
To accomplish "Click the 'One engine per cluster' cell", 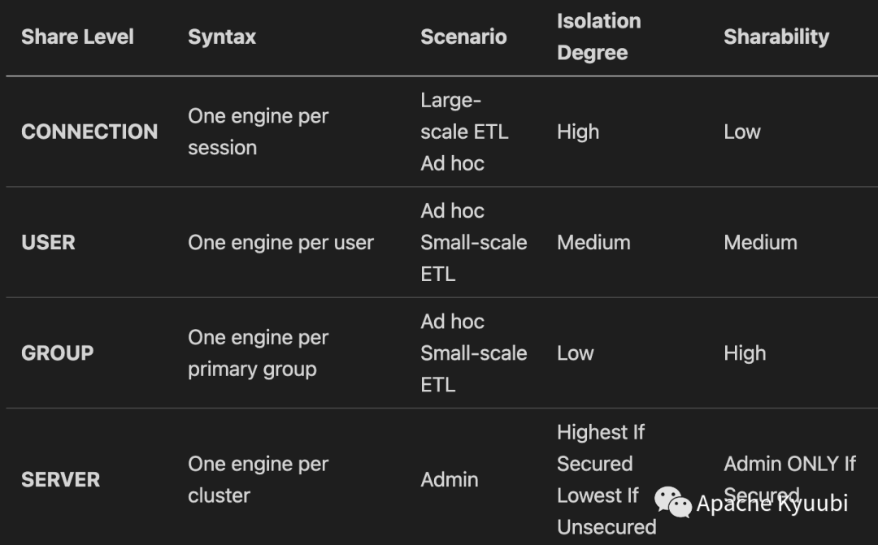I will 259,479.
